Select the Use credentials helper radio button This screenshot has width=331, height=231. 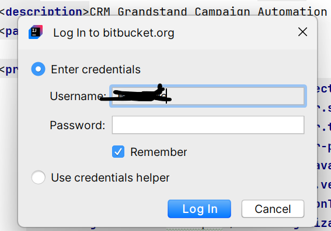pyautogui.click(x=38, y=177)
